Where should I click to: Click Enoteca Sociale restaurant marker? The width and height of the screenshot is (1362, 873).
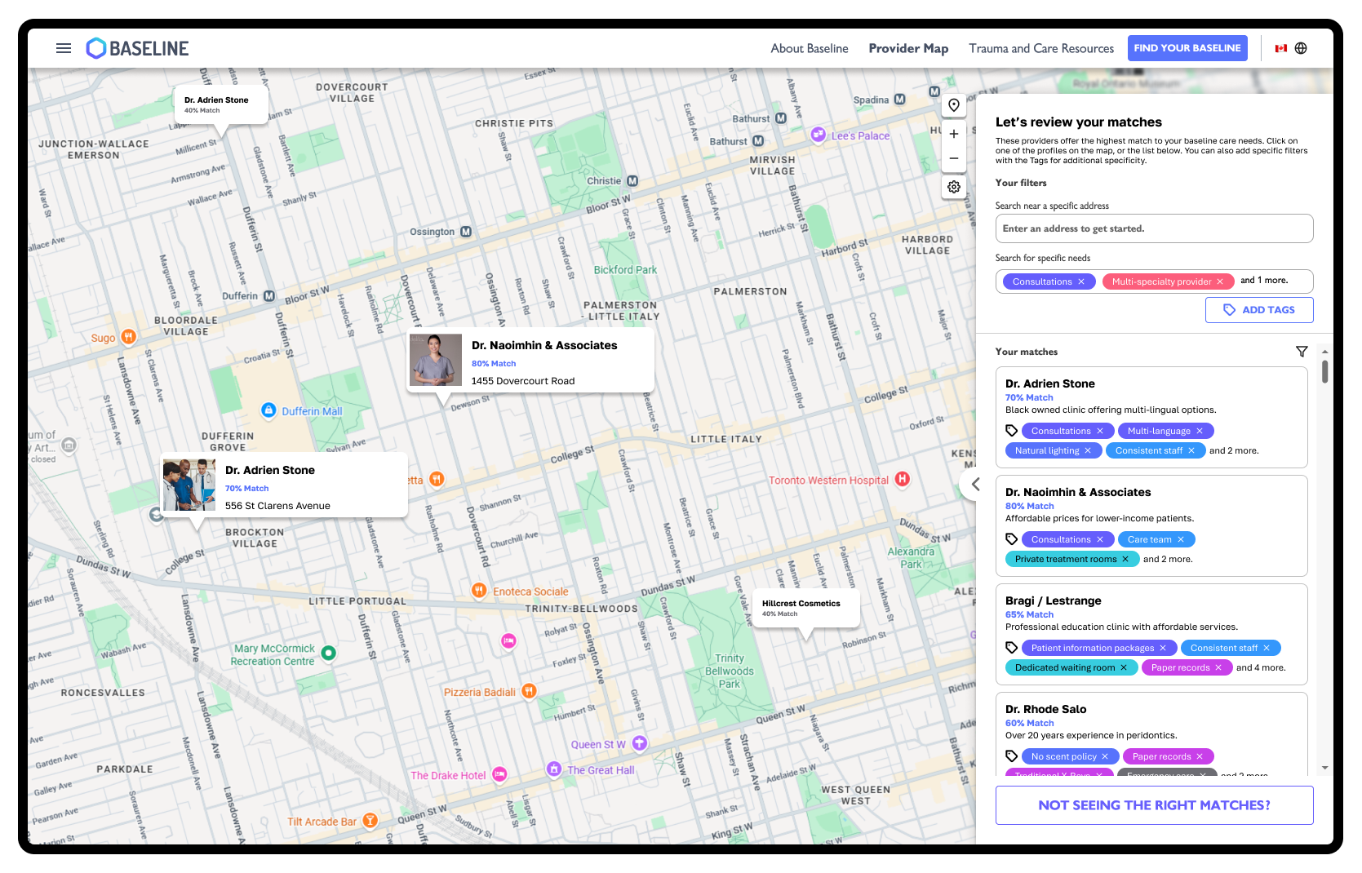click(x=479, y=590)
